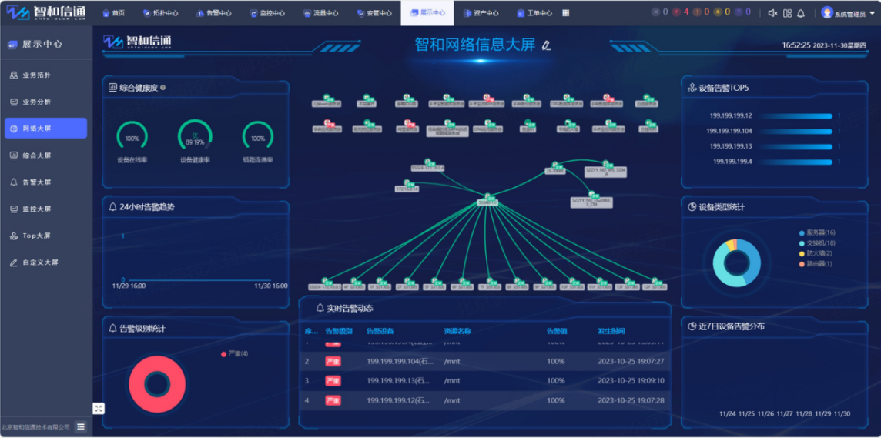Select 告警大屏 in the sidebar
Screen dimensions: 881x438
tap(37, 182)
